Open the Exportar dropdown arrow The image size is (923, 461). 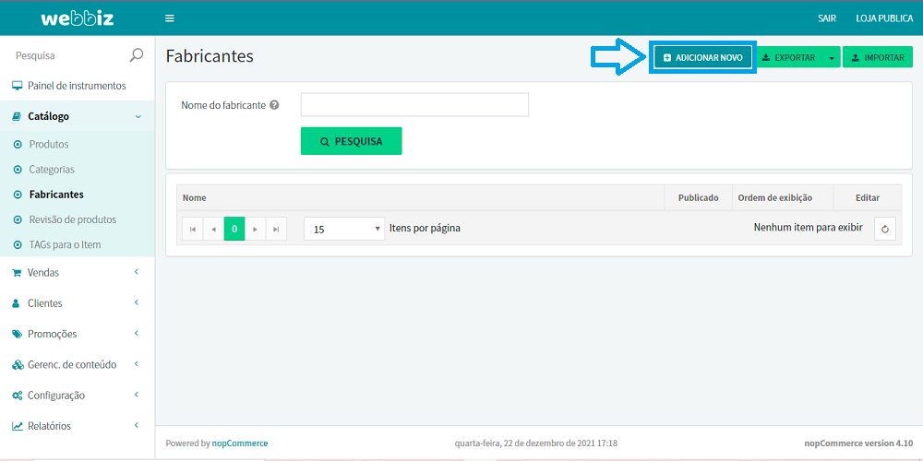(832, 57)
